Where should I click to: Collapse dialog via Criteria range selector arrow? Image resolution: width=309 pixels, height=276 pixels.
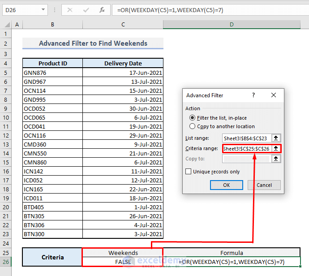click(x=276, y=148)
